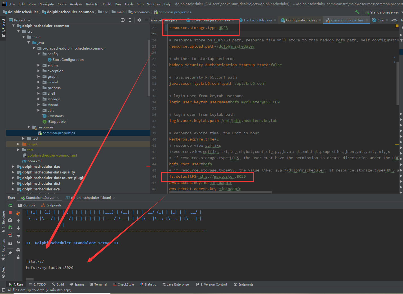403x294 pixels.
Task: Collapse the resources folder
Action: [28, 127]
